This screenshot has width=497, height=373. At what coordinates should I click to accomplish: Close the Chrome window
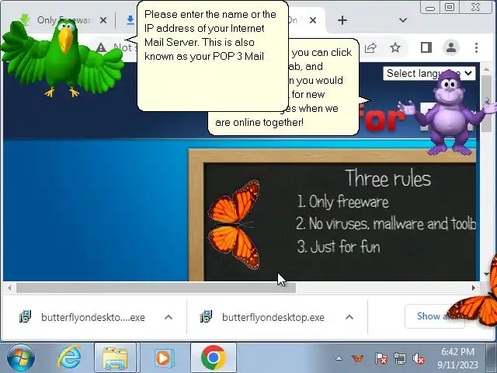click(475, 7)
